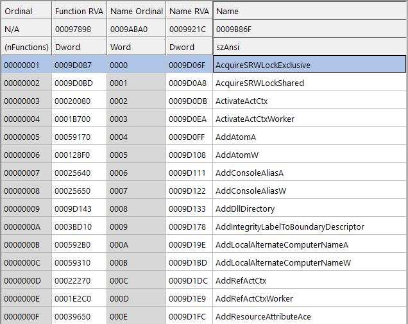Image resolution: width=408 pixels, height=324 pixels.
Task: Click Function RVA value 0009D087
Action: pyautogui.click(x=79, y=65)
